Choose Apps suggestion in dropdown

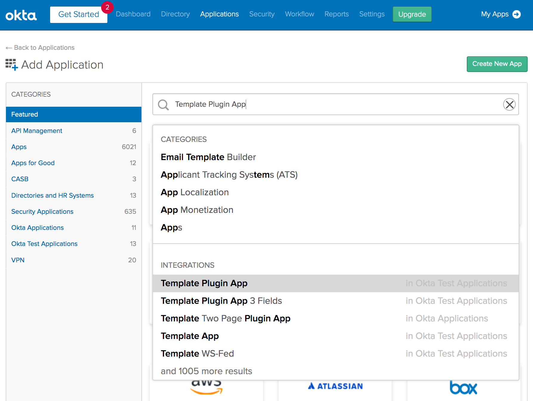[336, 227]
